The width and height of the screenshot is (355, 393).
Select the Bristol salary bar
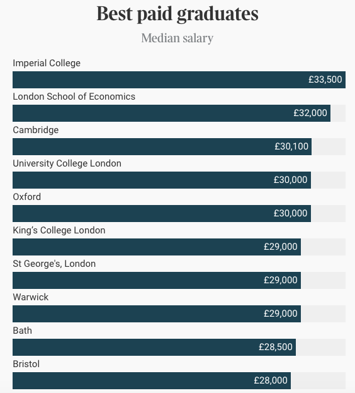pos(152,380)
